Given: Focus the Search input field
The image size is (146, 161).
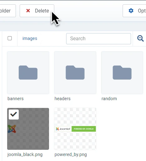Looking at the screenshot, I should (99, 39).
